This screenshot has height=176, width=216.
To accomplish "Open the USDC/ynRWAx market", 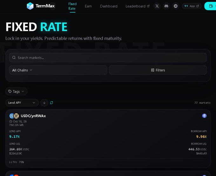I will [108, 139].
